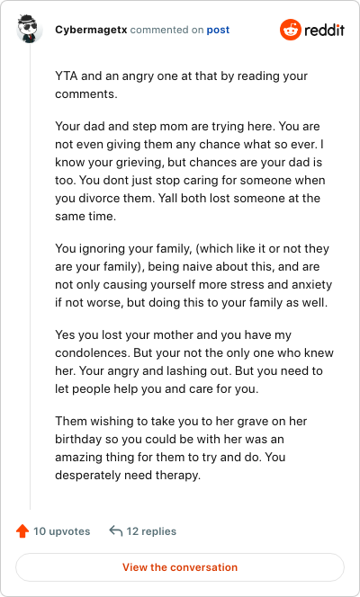Viewport: 360px width, 597px height.
Task: Upvote the comment with the orange arrow
Action: click(22, 530)
